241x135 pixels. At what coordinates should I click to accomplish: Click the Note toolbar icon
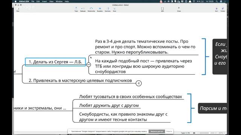tap(114, 9)
